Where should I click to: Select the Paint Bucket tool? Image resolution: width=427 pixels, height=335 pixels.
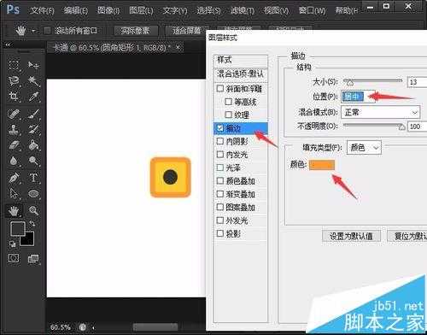click(x=33, y=145)
